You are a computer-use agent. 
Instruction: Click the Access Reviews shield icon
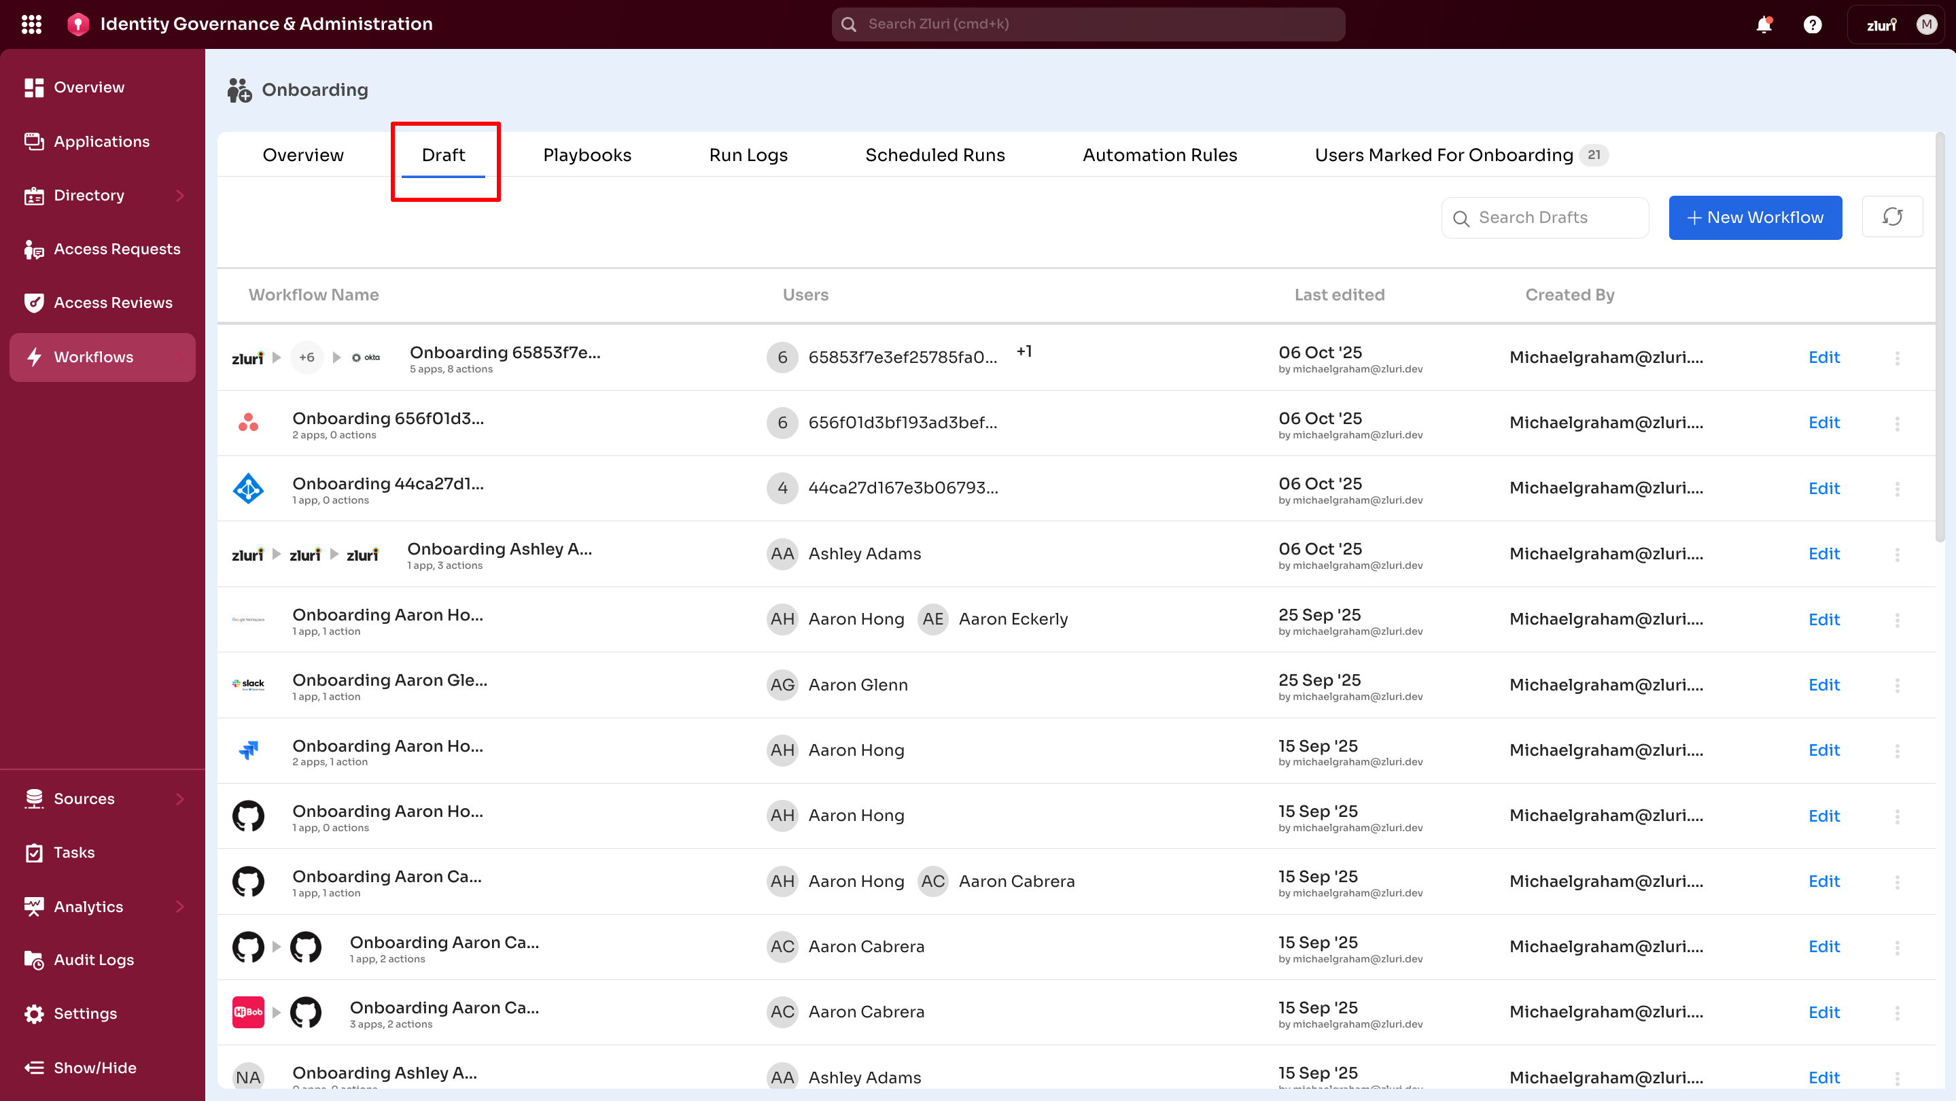(33, 303)
